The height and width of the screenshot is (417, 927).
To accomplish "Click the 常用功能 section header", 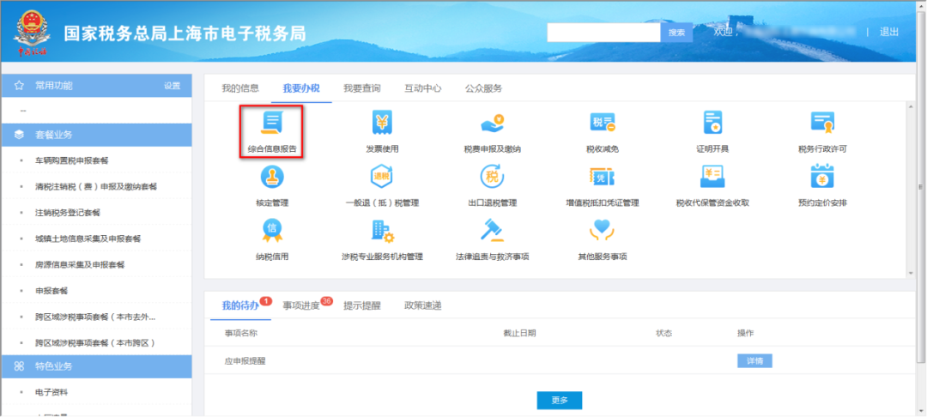I will click(96, 86).
